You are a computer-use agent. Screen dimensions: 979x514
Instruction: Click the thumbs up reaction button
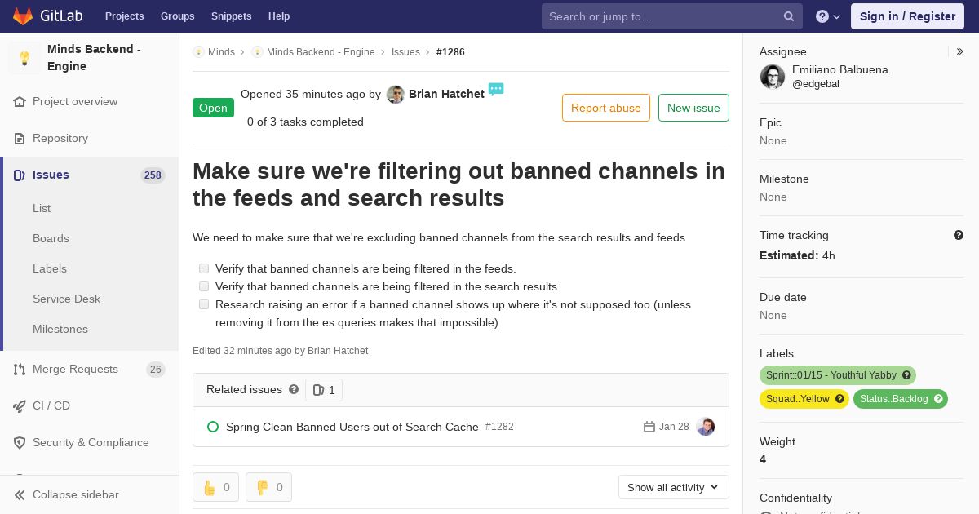coord(216,487)
